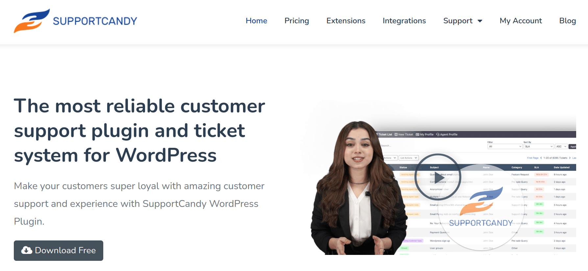Click the Download Free button
588x271 pixels.
59,251
